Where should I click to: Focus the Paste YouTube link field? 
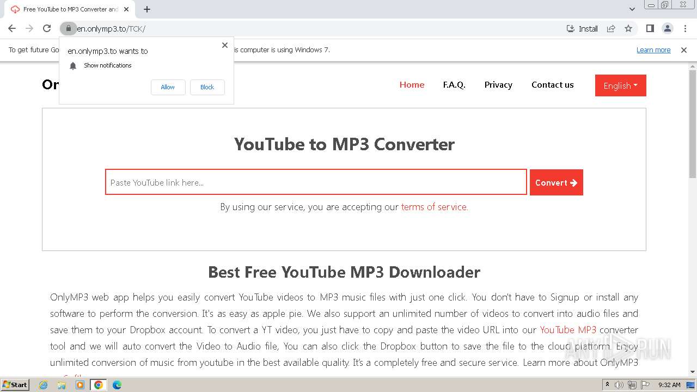point(316,182)
